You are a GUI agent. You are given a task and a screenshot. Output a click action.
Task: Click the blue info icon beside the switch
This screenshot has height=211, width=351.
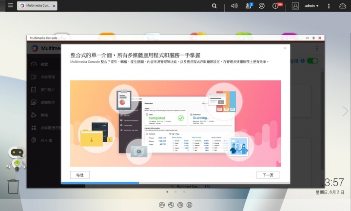click(x=303, y=61)
